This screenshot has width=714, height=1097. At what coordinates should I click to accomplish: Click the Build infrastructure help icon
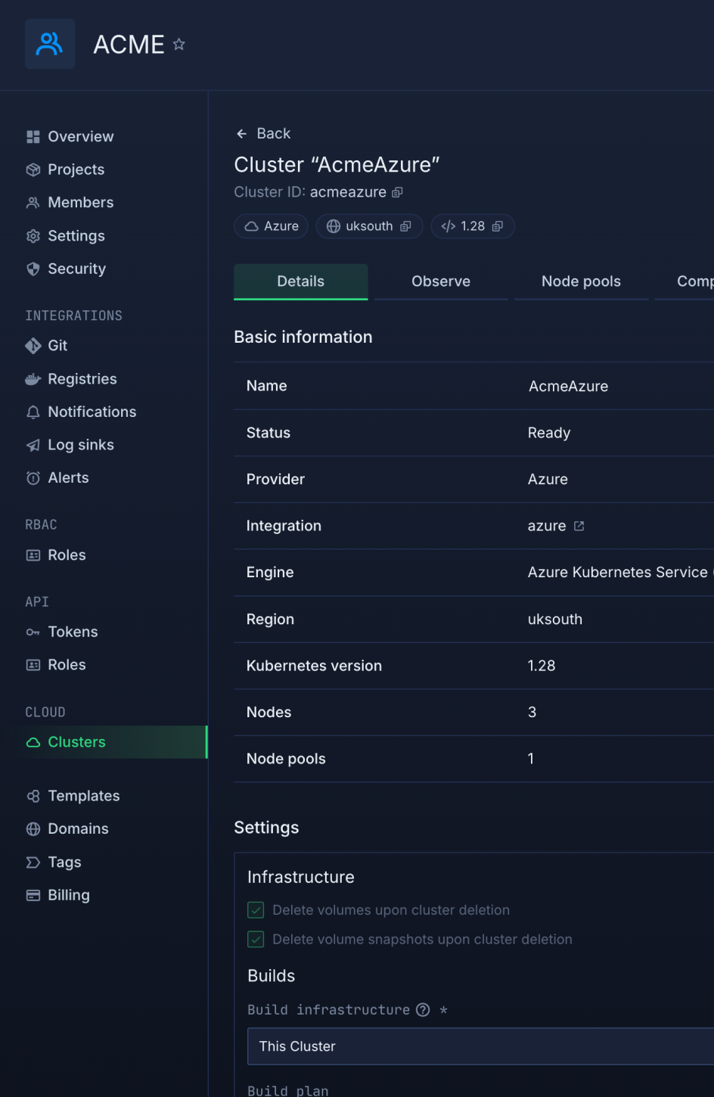(423, 1010)
